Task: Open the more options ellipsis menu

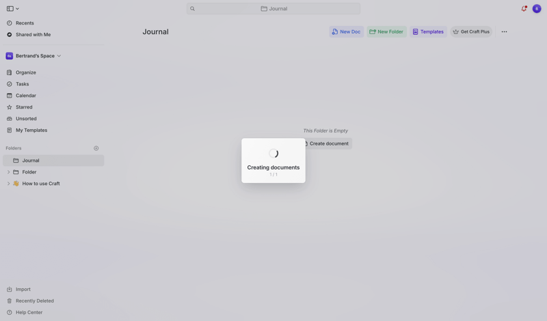Action: 504,32
